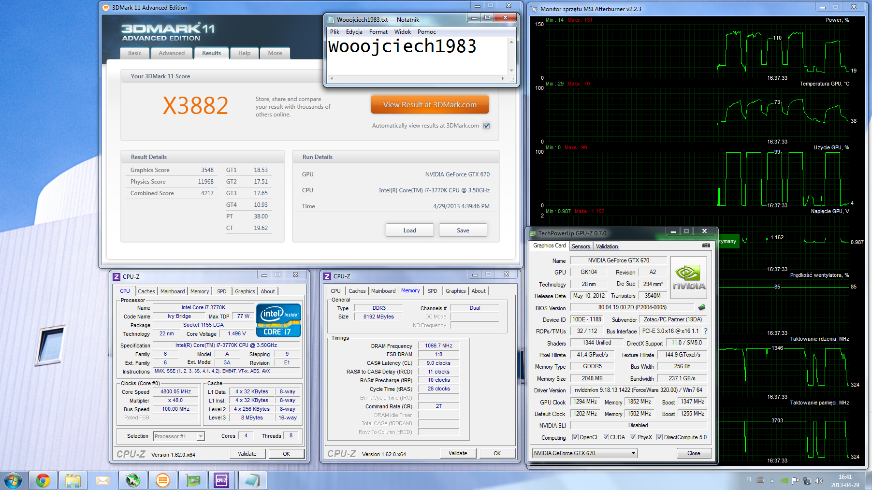Open the Widok menu in Notepad
This screenshot has height=490, width=872.
403,32
